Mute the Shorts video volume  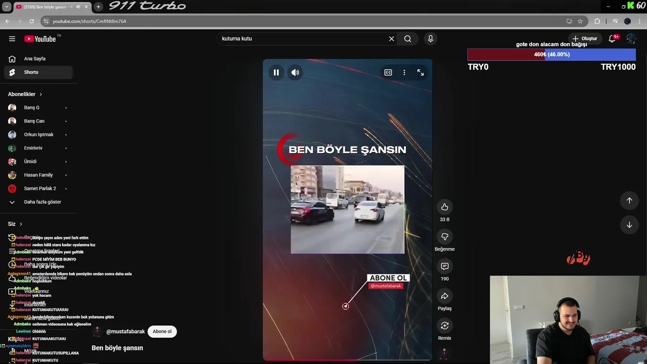click(x=295, y=72)
